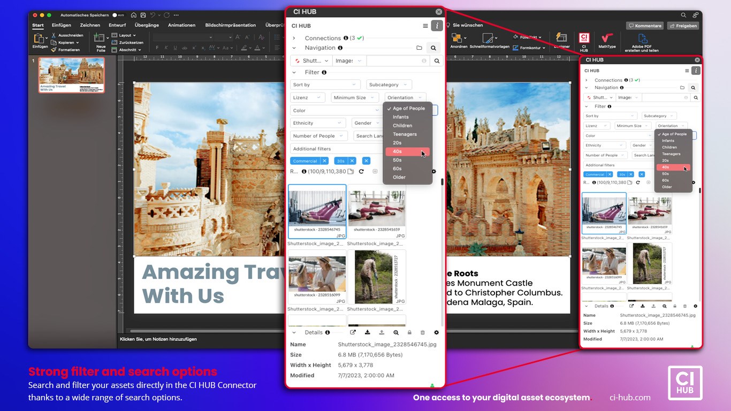Viewport: 731px width, 411px height.
Task: Remove the 30s filter chip in enlarged panel
Action: click(352, 161)
